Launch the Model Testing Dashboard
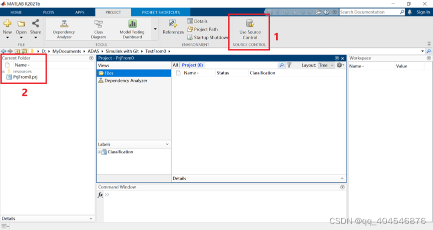This screenshot has width=433, height=230. (x=132, y=29)
